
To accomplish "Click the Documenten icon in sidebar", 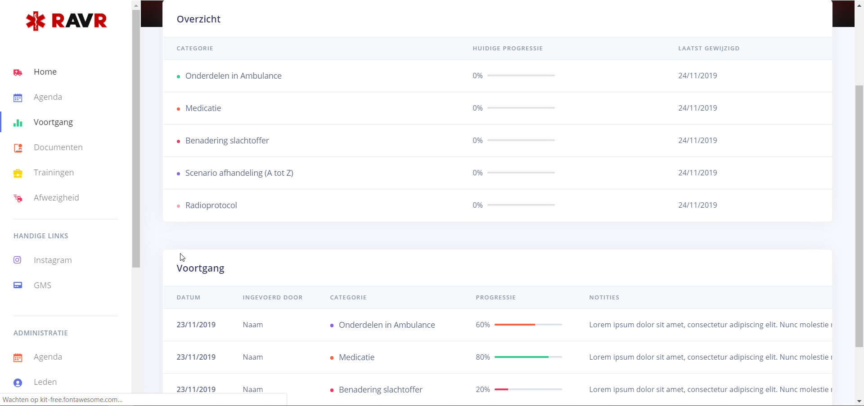I will tap(18, 148).
